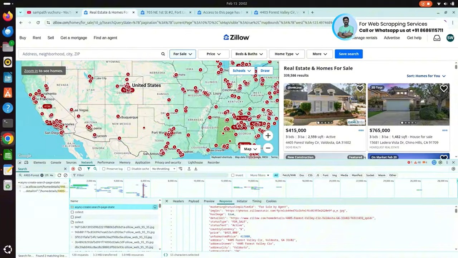Check the first collect request checkbox
Screen dimensions: 458x258
click(x=72, y=212)
